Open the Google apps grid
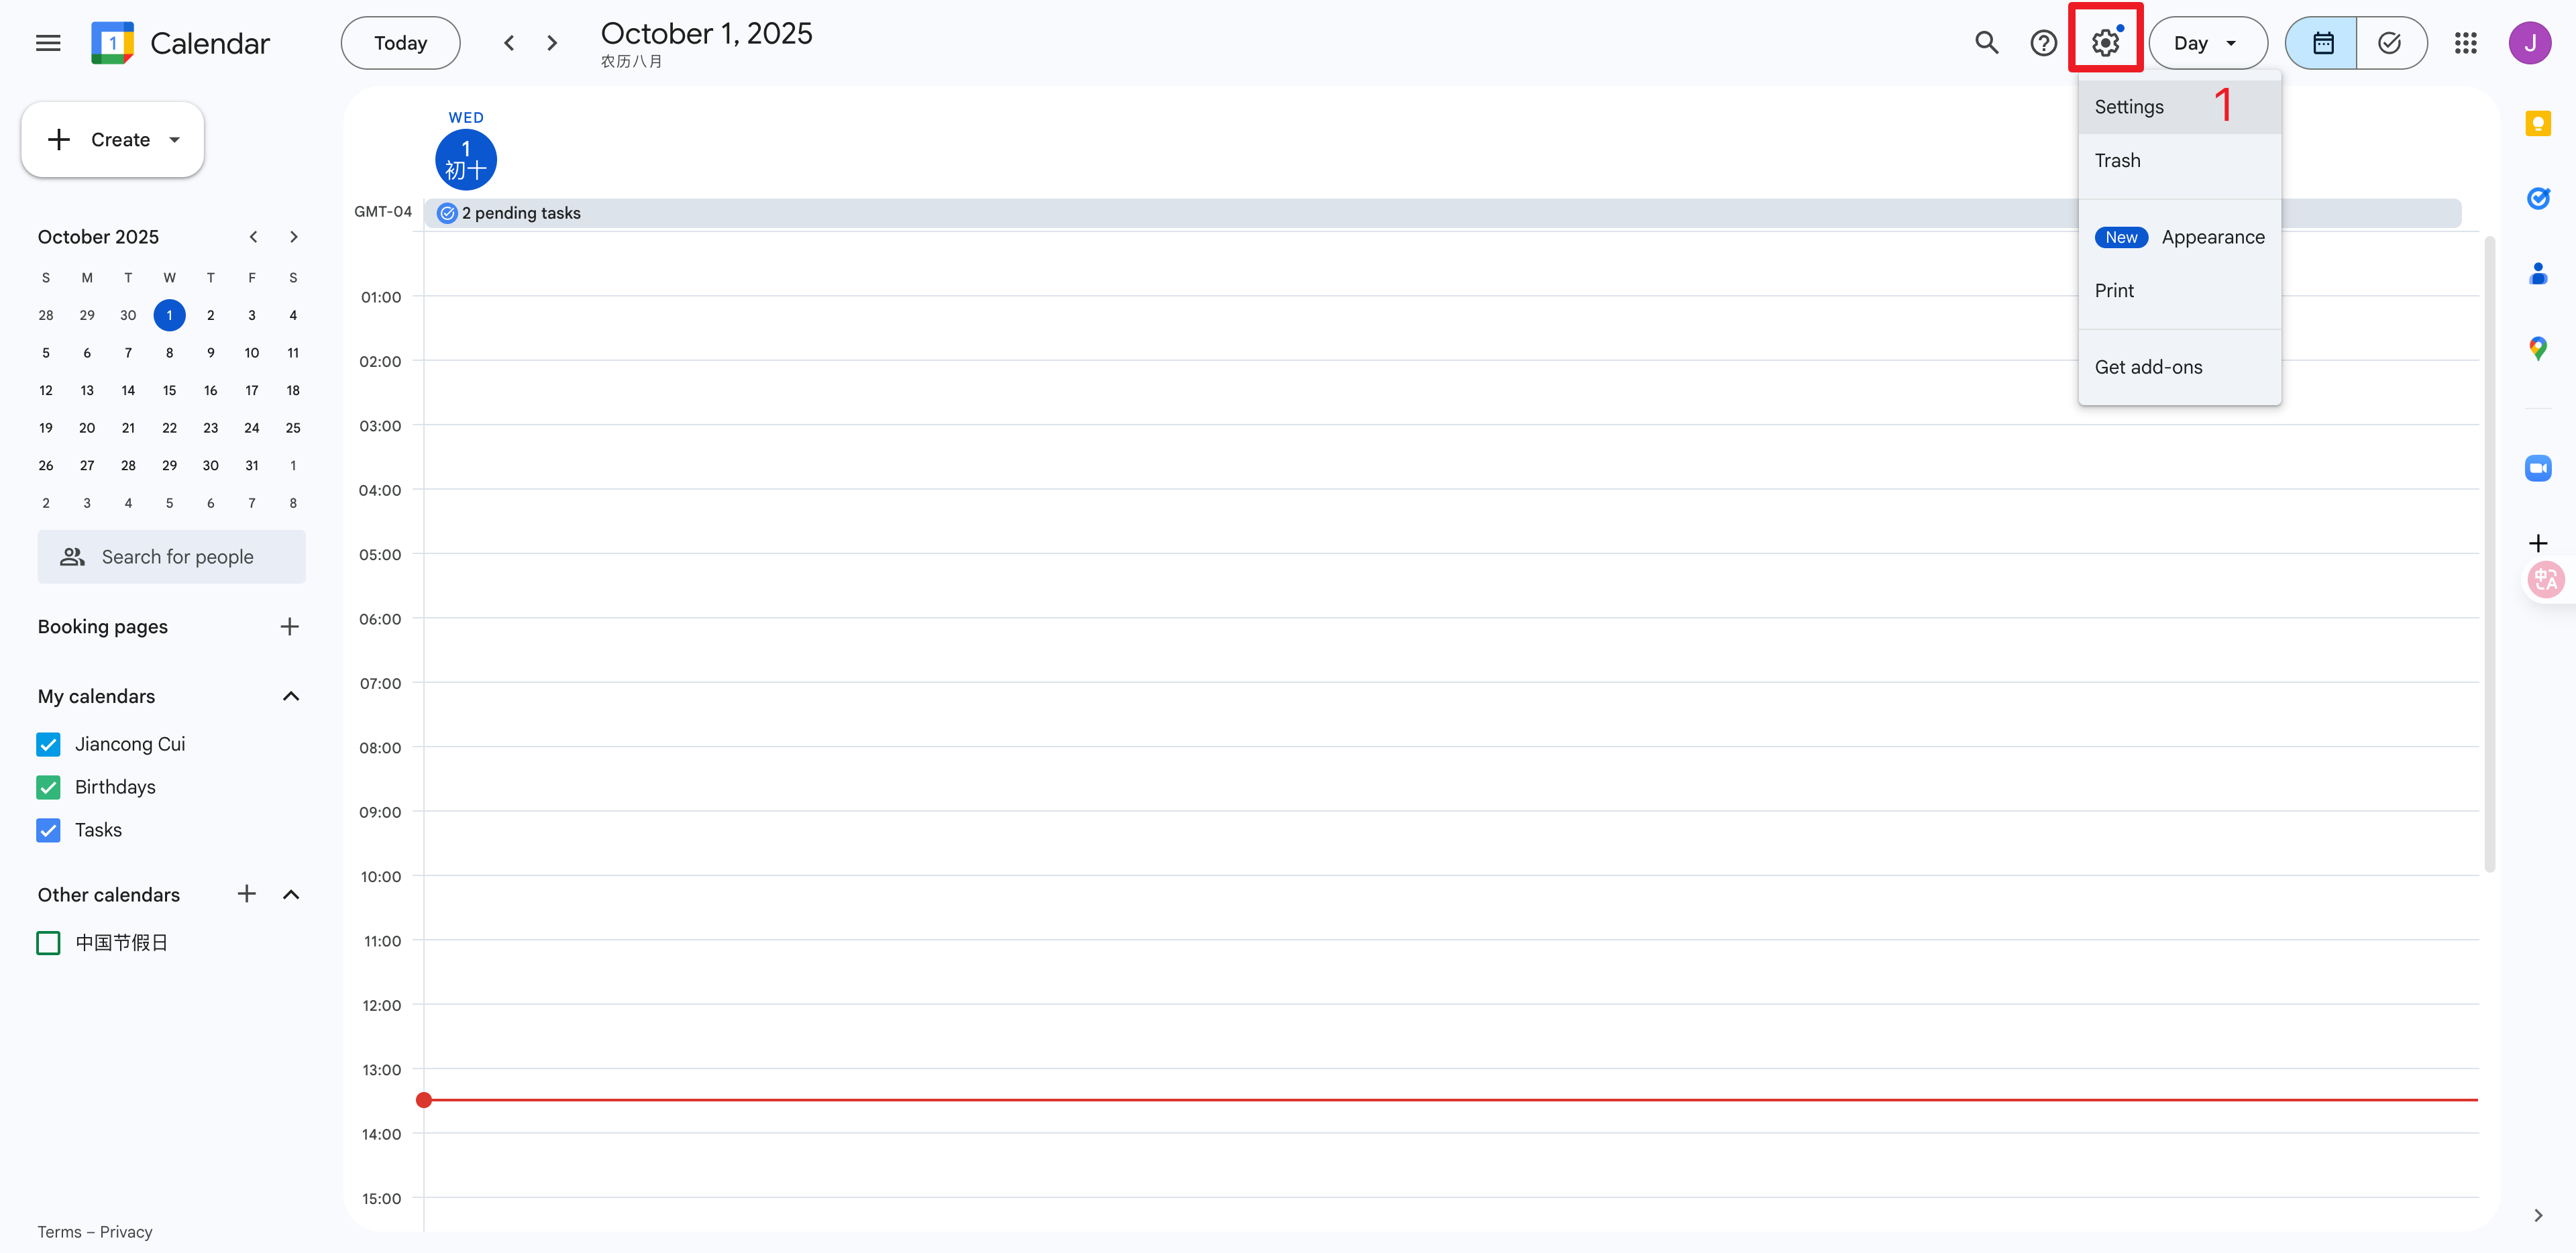The width and height of the screenshot is (2576, 1253). pyautogui.click(x=2465, y=43)
